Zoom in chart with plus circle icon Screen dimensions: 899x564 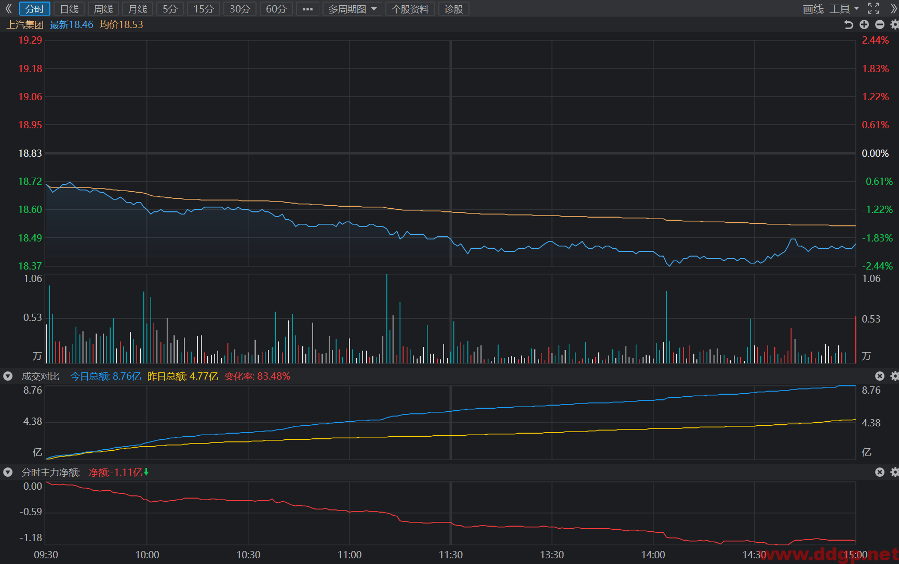point(864,24)
